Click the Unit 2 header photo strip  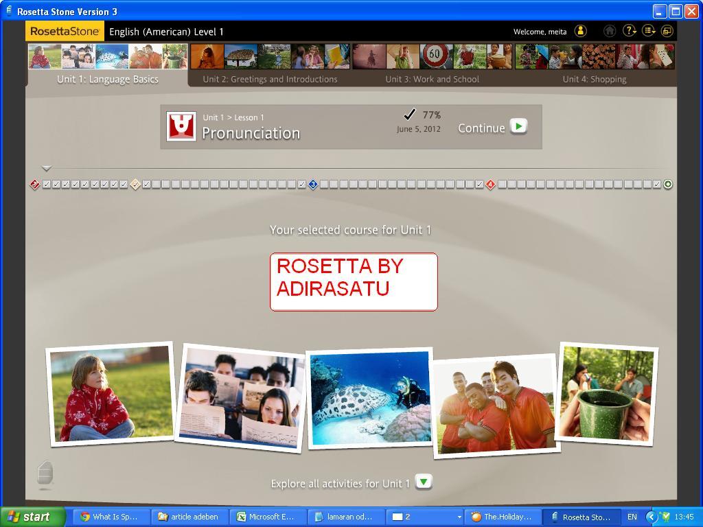coord(270,56)
